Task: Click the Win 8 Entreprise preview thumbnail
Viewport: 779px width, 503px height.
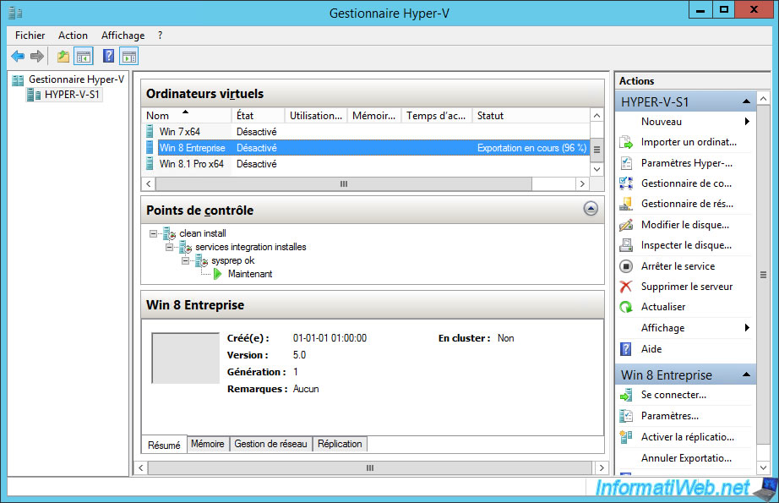Action: tap(185, 358)
